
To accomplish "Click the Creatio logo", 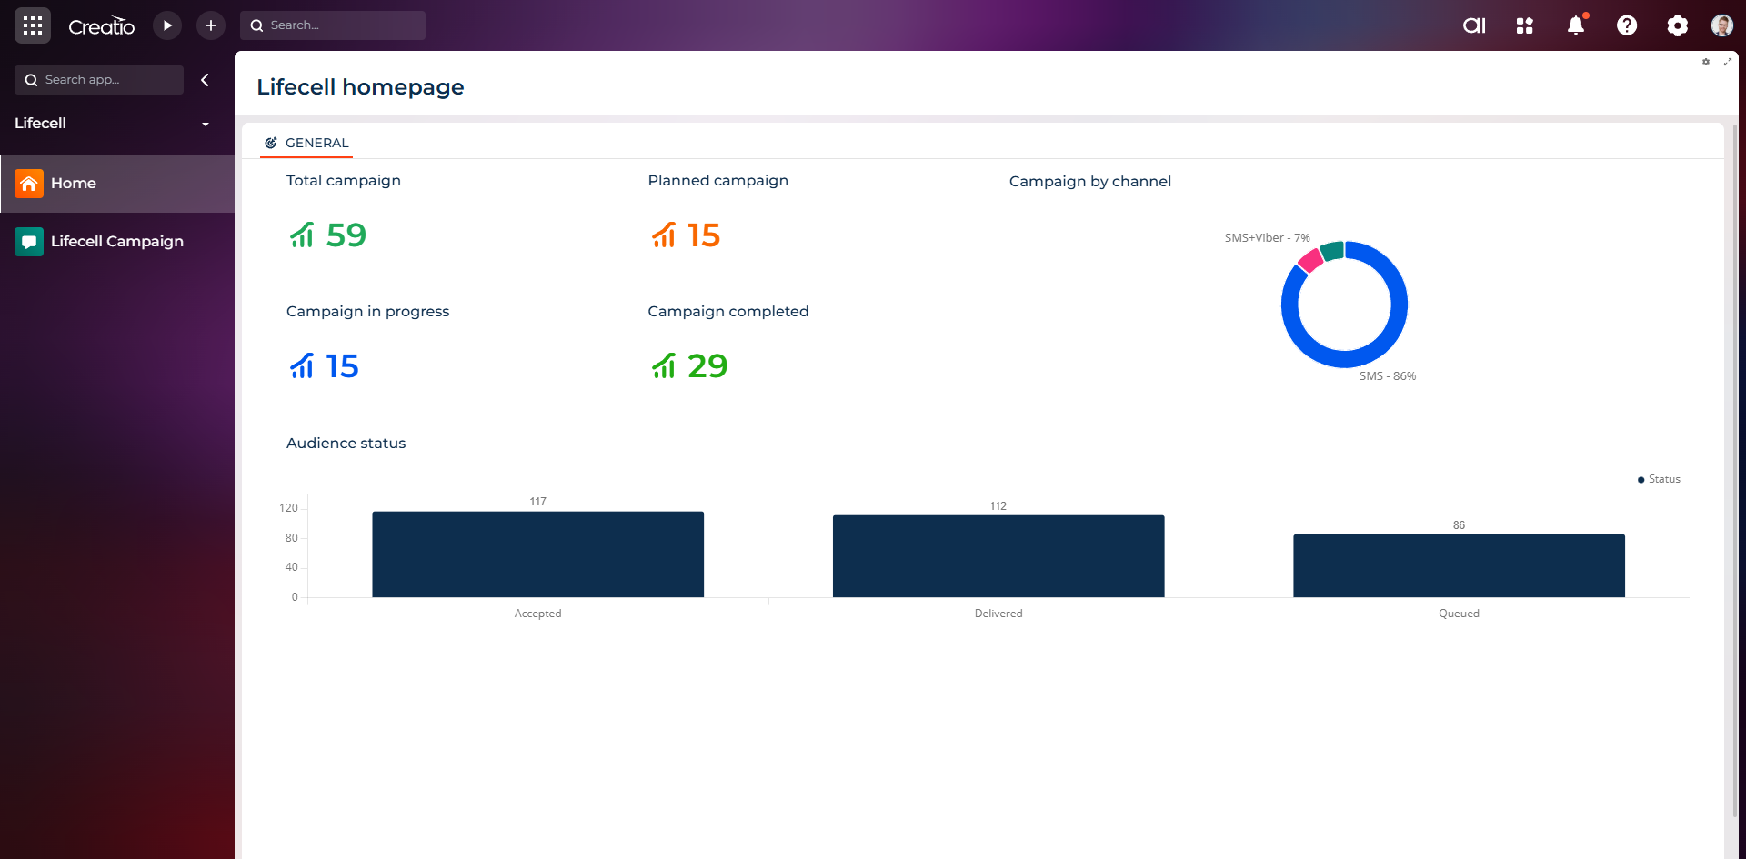I will [101, 26].
